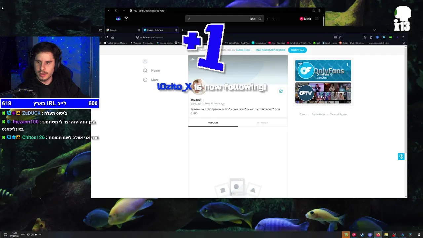
Task: Select the NO POSTS tab
Action: [213, 123]
